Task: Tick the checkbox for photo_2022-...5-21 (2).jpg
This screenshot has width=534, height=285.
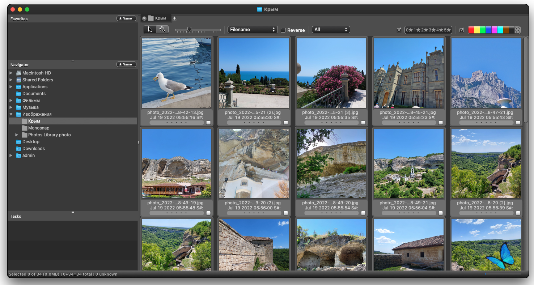Action: click(x=286, y=123)
